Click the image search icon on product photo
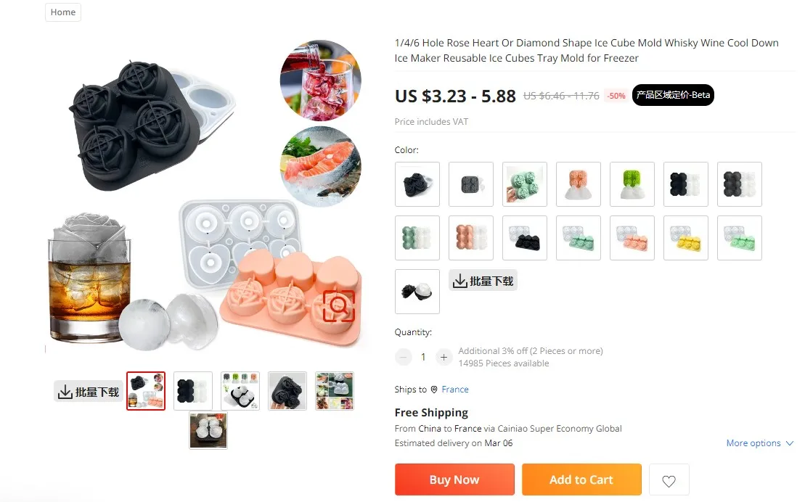The image size is (805, 502). [339, 306]
